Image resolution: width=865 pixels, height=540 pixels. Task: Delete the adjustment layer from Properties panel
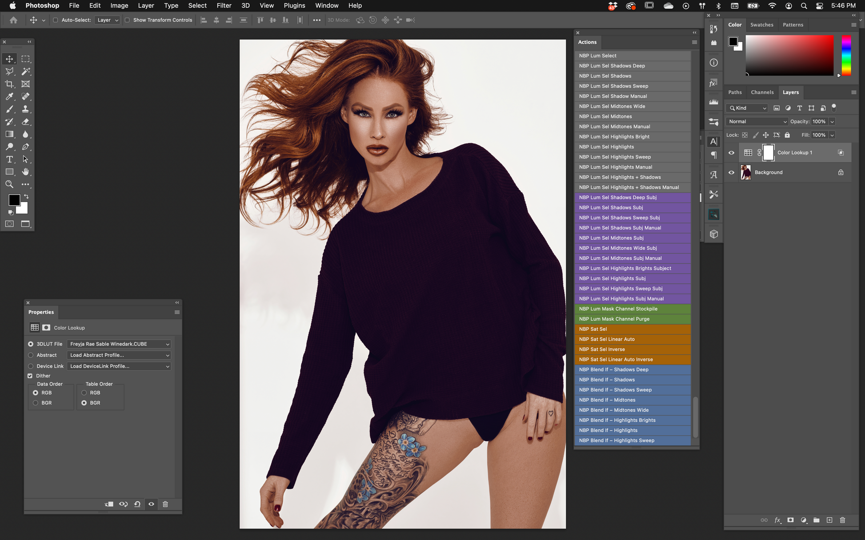click(x=165, y=504)
